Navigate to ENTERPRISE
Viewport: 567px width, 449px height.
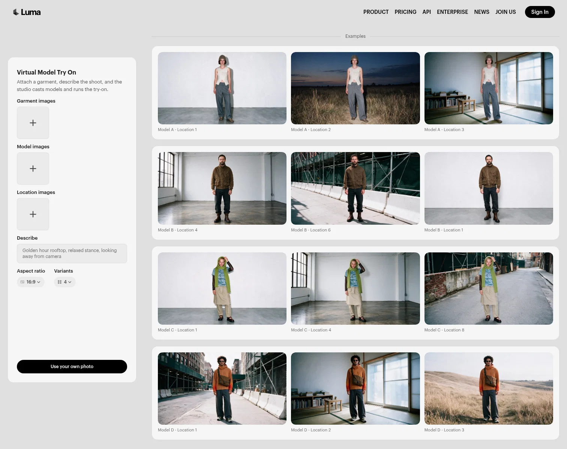pyautogui.click(x=452, y=12)
